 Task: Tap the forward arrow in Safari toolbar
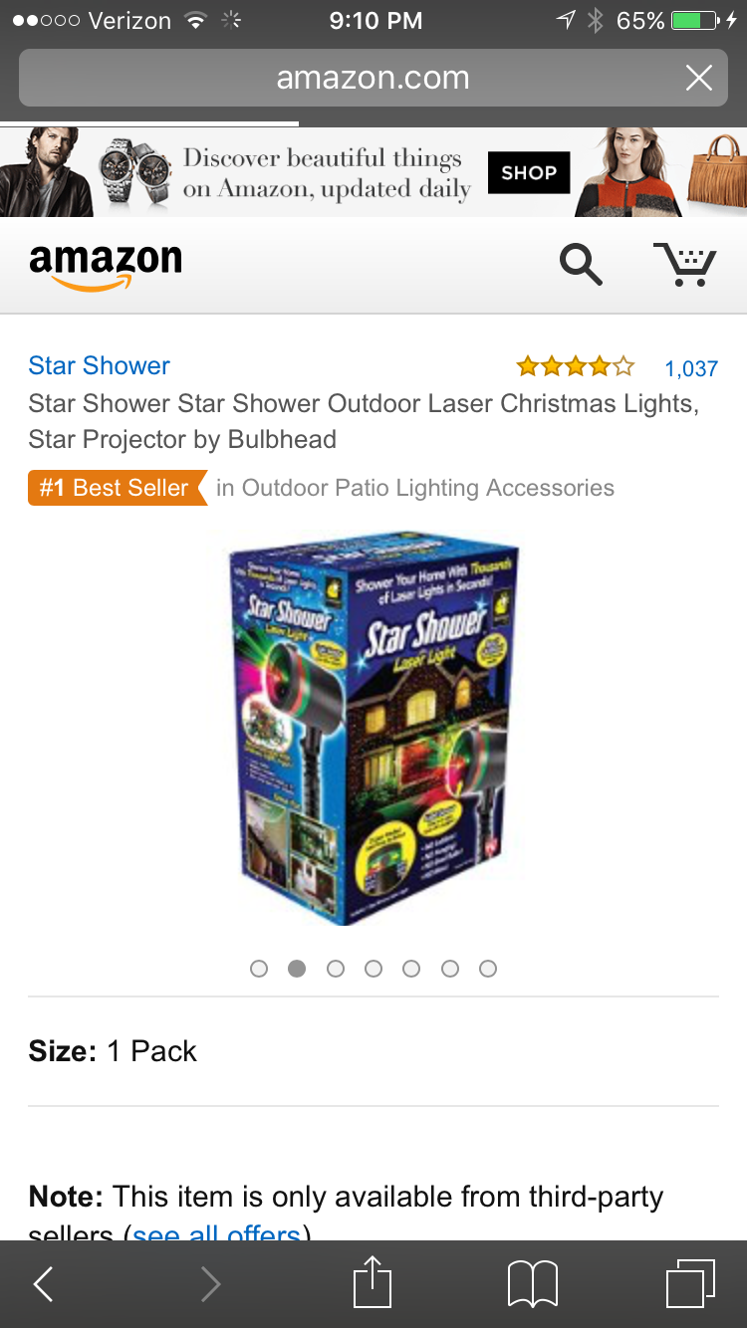click(x=210, y=1284)
